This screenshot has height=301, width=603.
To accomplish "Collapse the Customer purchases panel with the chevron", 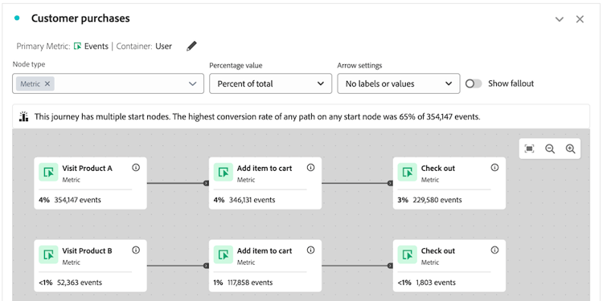I will pos(560,19).
